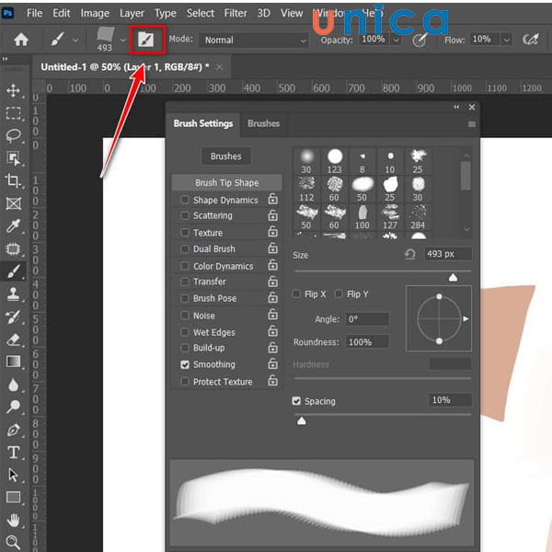
Task: Select the Hand tool
Action: point(14,520)
